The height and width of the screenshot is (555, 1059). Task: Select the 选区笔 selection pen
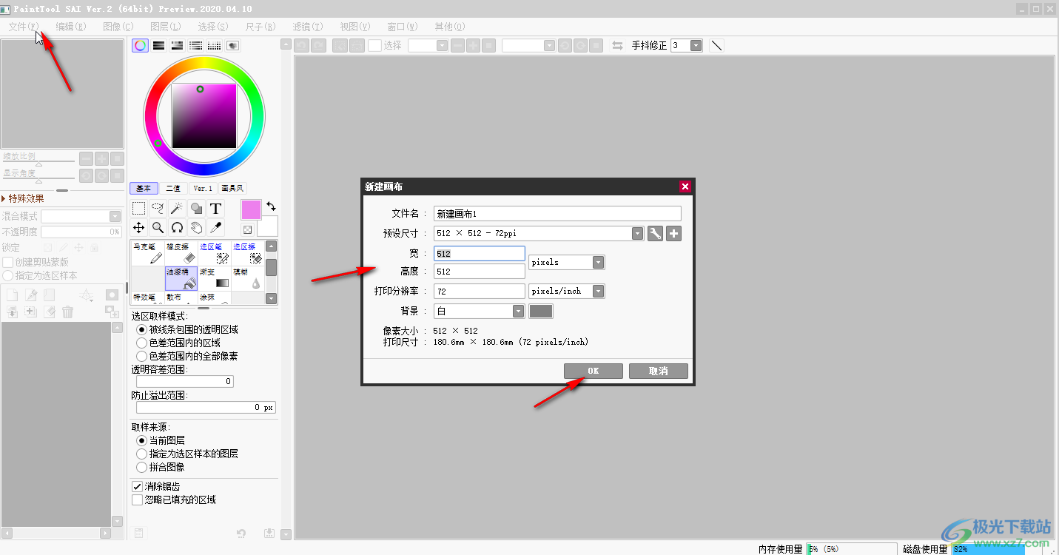(x=215, y=253)
